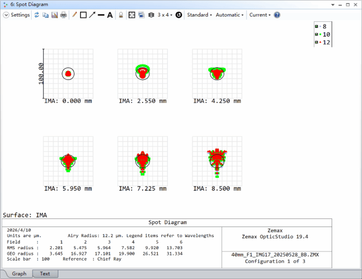Open the Standard dropdown
362x279 pixels.
tap(199, 15)
